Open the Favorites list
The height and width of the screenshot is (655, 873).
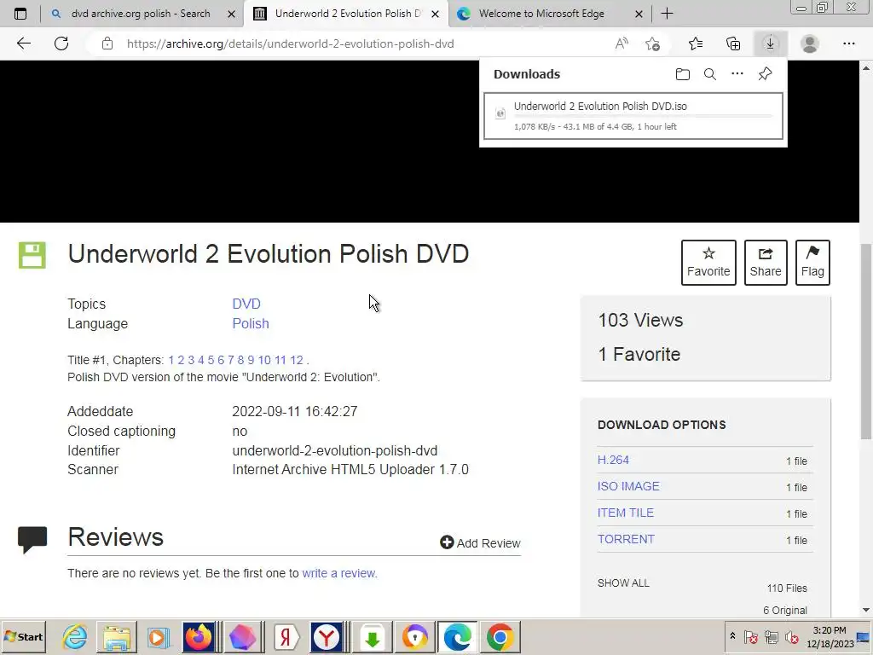pyautogui.click(x=696, y=43)
